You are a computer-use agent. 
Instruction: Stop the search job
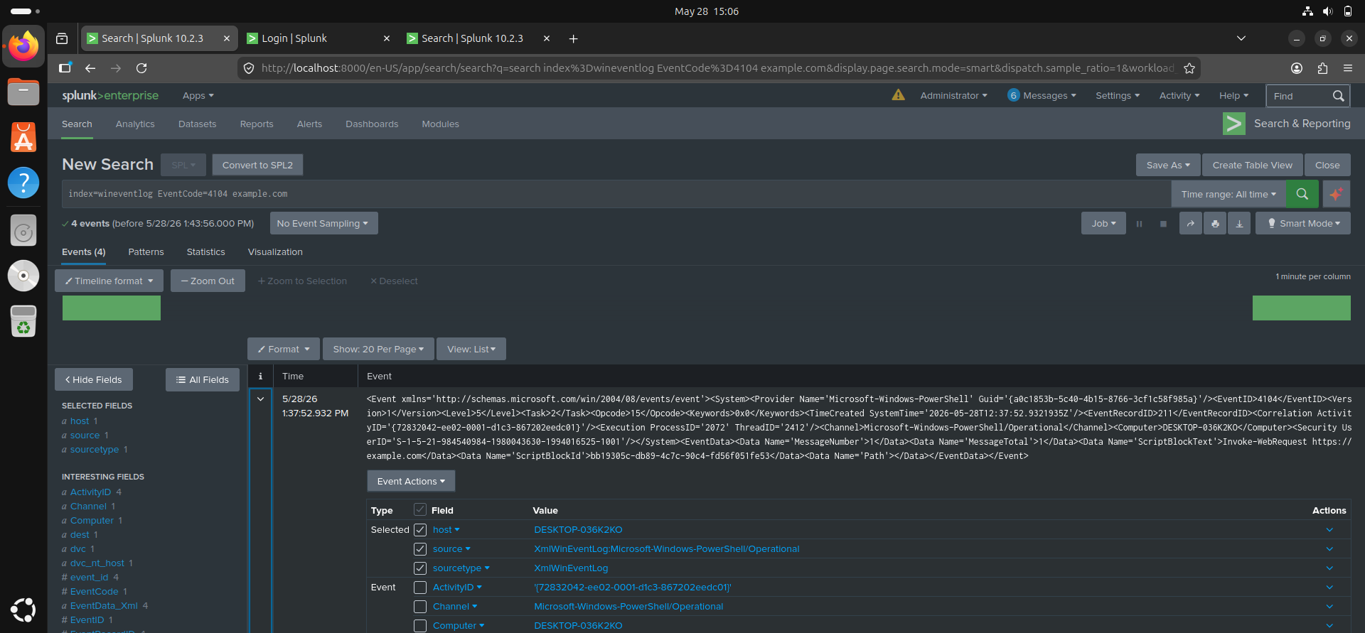coord(1163,224)
